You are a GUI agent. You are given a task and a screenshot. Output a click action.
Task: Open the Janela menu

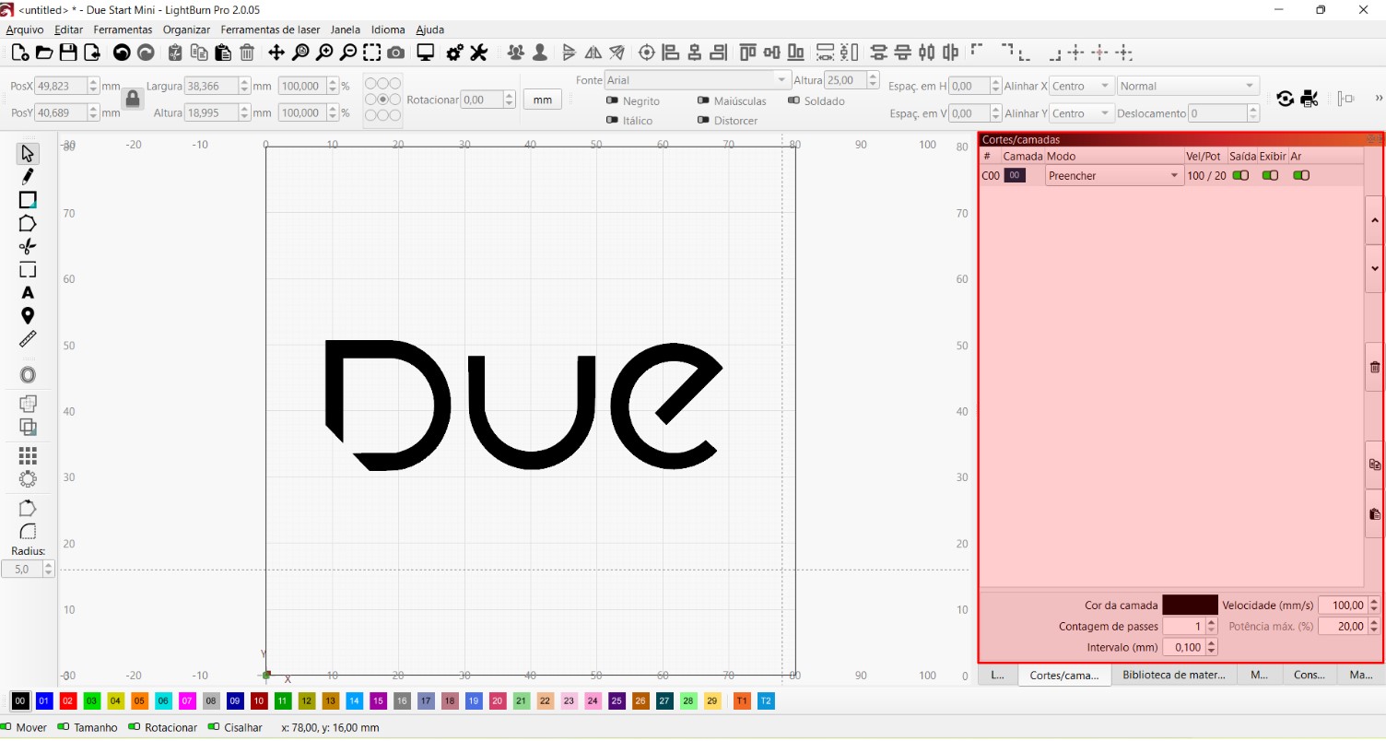click(346, 29)
